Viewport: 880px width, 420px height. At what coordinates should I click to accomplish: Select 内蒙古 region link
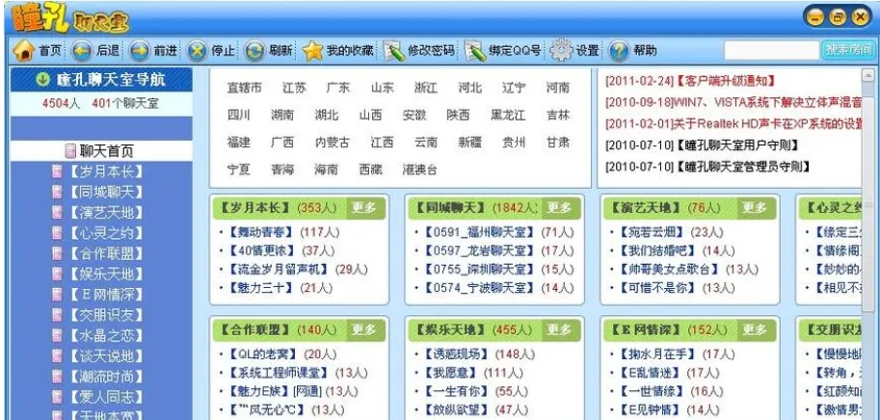point(333,143)
